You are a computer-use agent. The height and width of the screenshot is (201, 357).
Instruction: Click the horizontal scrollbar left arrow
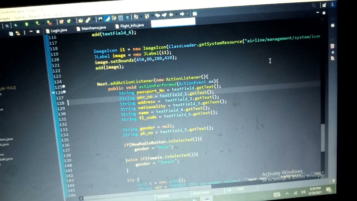tap(81, 198)
